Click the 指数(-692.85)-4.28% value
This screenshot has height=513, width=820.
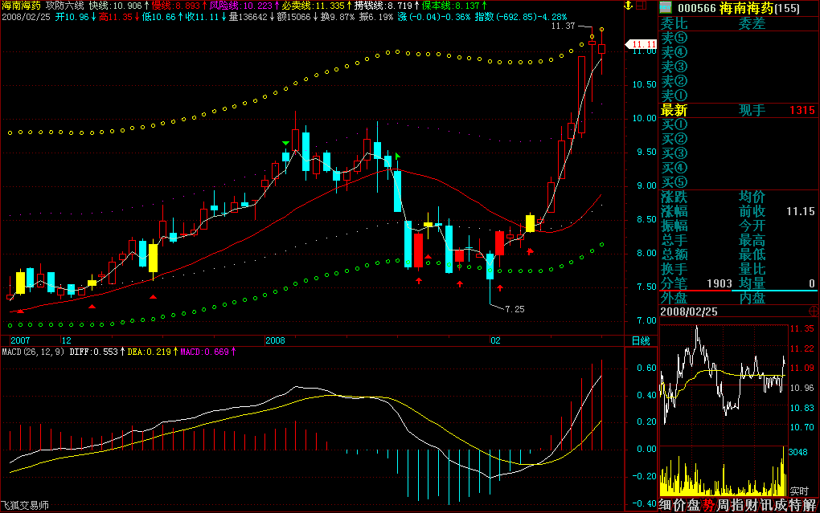520,17
